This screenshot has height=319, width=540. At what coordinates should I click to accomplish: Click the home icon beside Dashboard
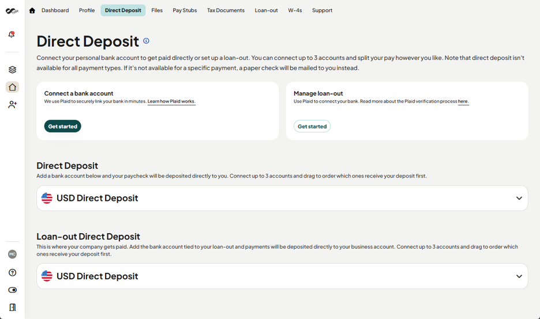pos(32,10)
